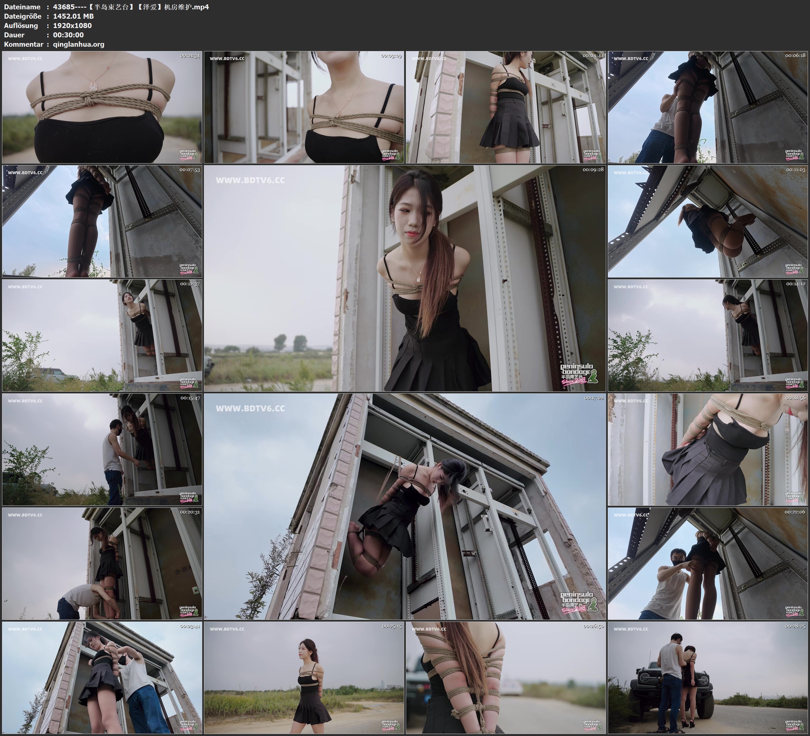The height and width of the screenshot is (736, 810).
Task: Click the frame at 00:15:47
Action: (x=102, y=449)
